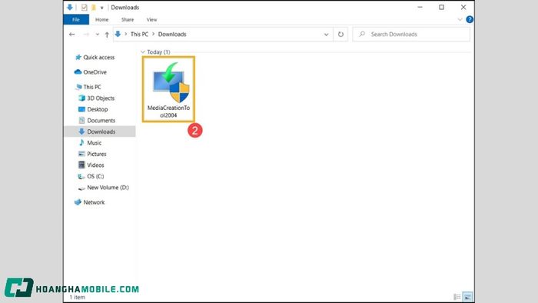This screenshot has width=538, height=303.
Task: Collapse the Today group
Action: [143, 52]
